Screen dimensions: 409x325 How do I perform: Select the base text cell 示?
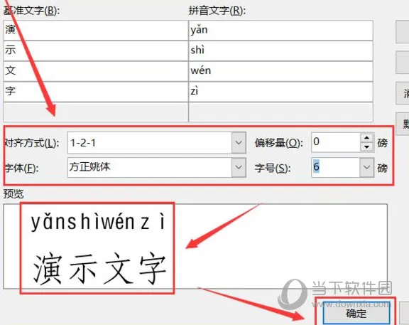[96, 50]
